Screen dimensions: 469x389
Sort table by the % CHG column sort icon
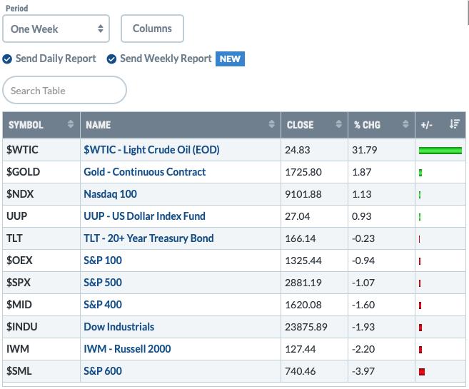coord(405,123)
